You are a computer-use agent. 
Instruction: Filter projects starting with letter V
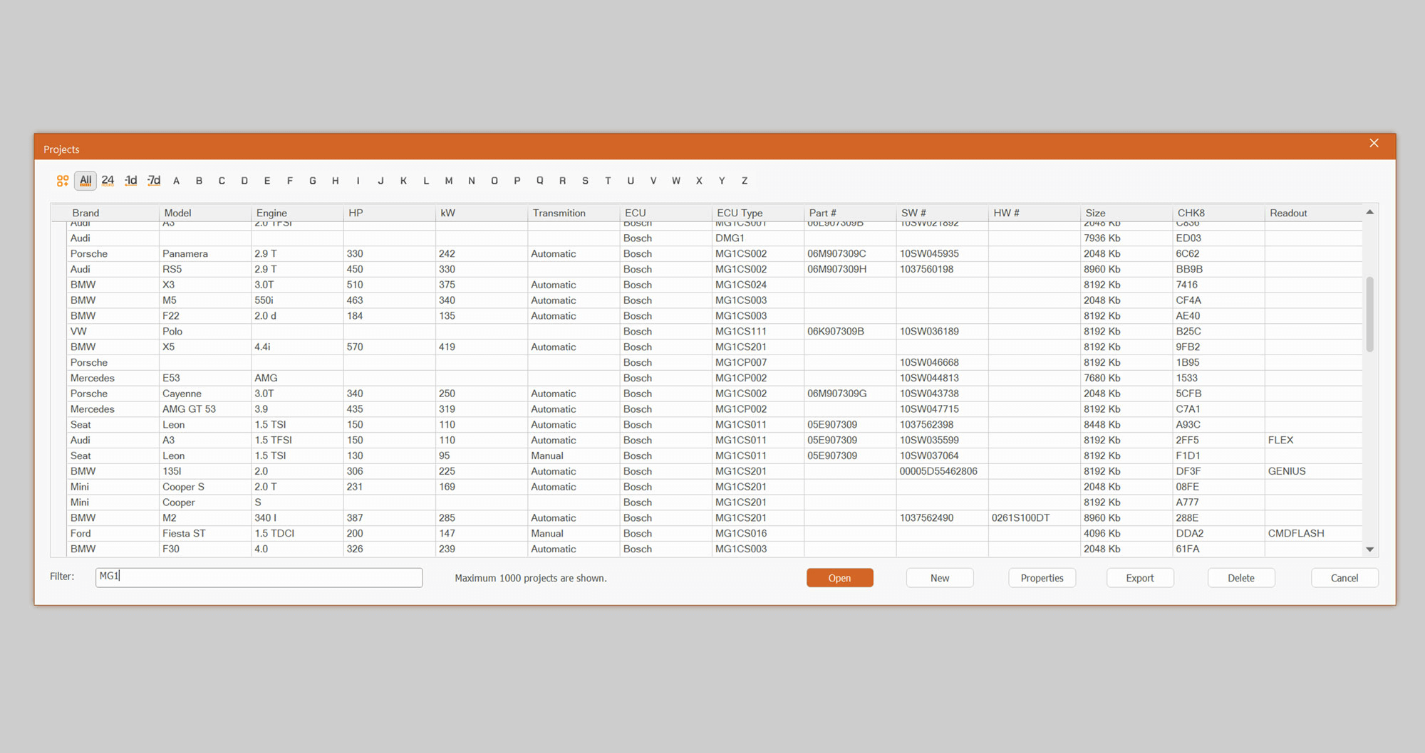[x=653, y=181]
